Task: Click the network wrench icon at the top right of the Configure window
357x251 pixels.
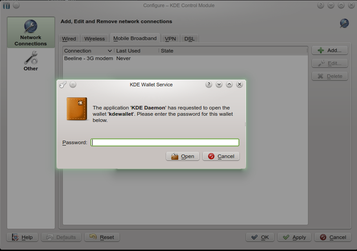Action: 344,23
